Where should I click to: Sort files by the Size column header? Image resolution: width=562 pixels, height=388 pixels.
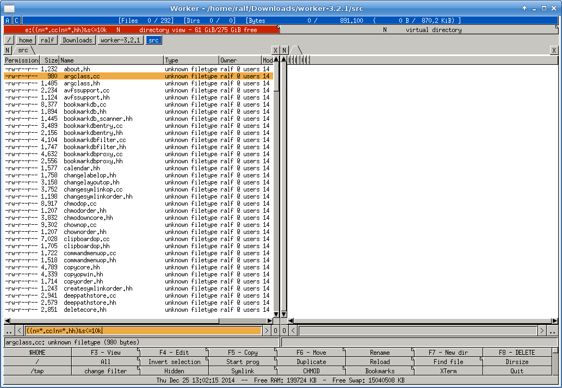(x=49, y=60)
